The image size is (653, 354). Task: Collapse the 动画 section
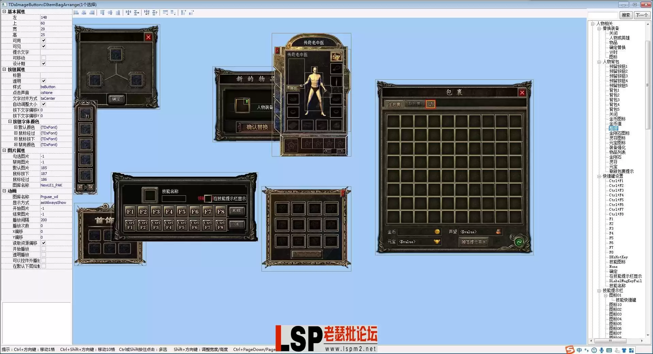[x=4, y=191]
